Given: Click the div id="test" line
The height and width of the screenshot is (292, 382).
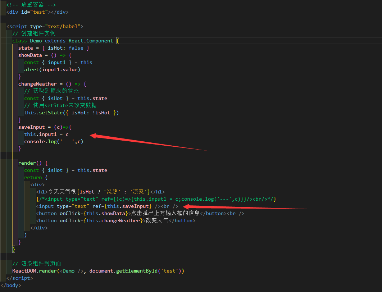Looking at the screenshot, I should tap(37, 12).
